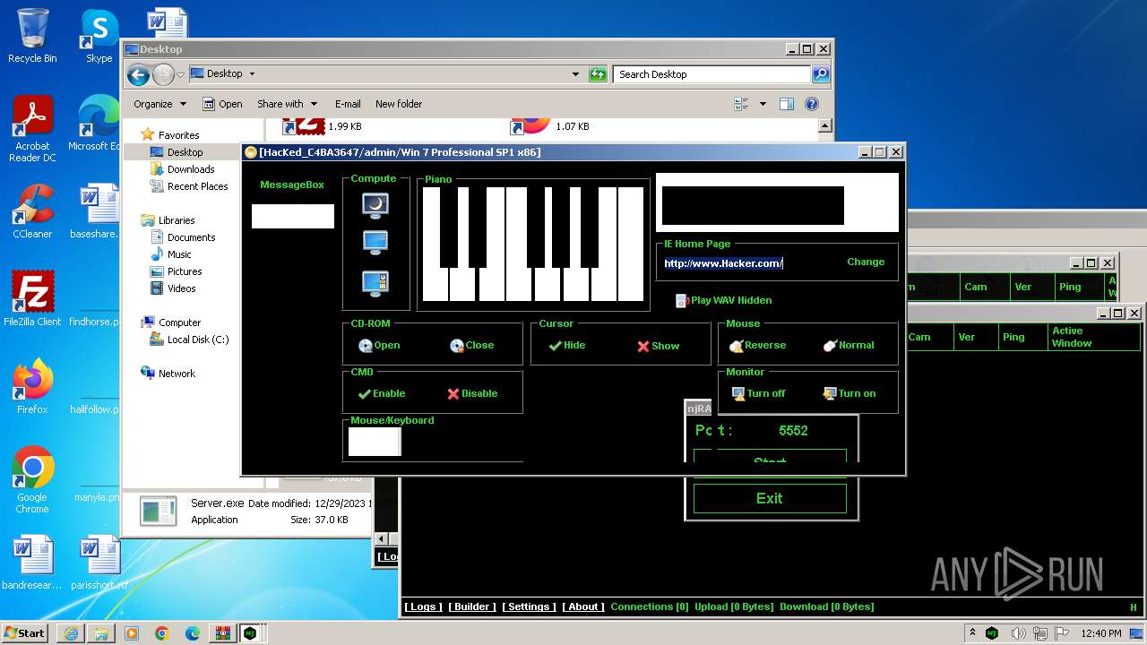Click the MessageBox white text field
The image size is (1147, 645).
(x=293, y=216)
